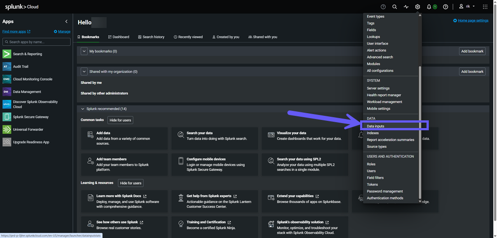
Task: Click the Add team members card icon
Action: (x=90, y=160)
